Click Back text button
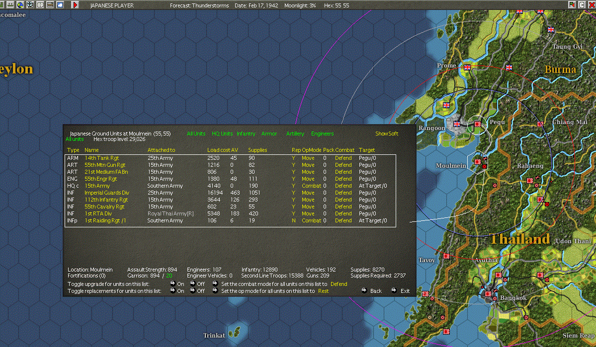Viewport: 596px width, 347px height. [x=376, y=291]
